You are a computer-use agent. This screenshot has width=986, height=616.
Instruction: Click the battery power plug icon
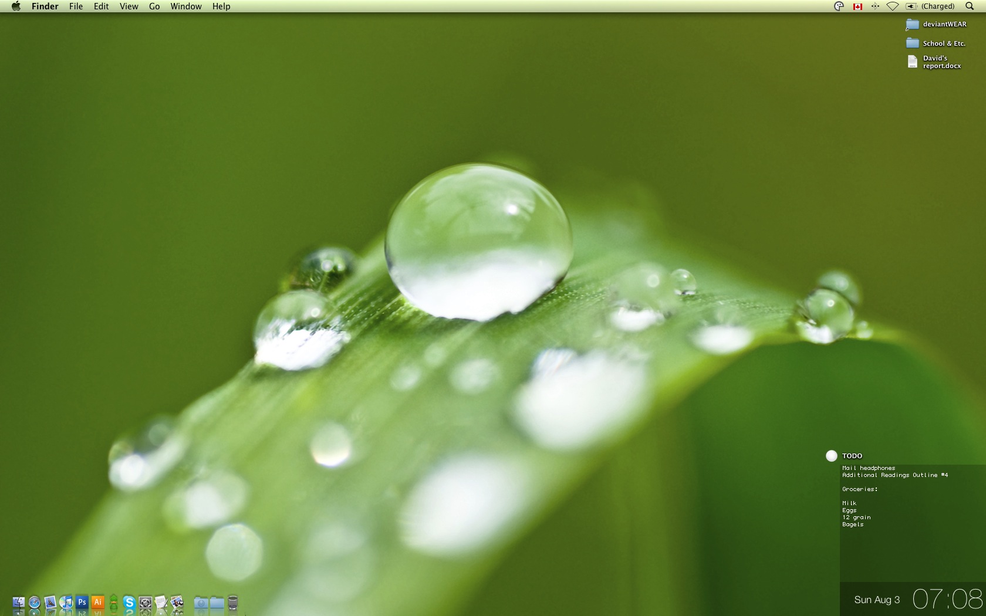(x=911, y=6)
